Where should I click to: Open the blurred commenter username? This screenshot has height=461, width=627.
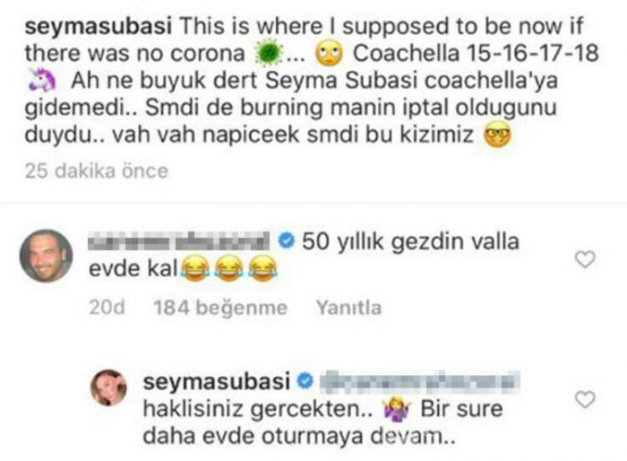click(x=178, y=240)
